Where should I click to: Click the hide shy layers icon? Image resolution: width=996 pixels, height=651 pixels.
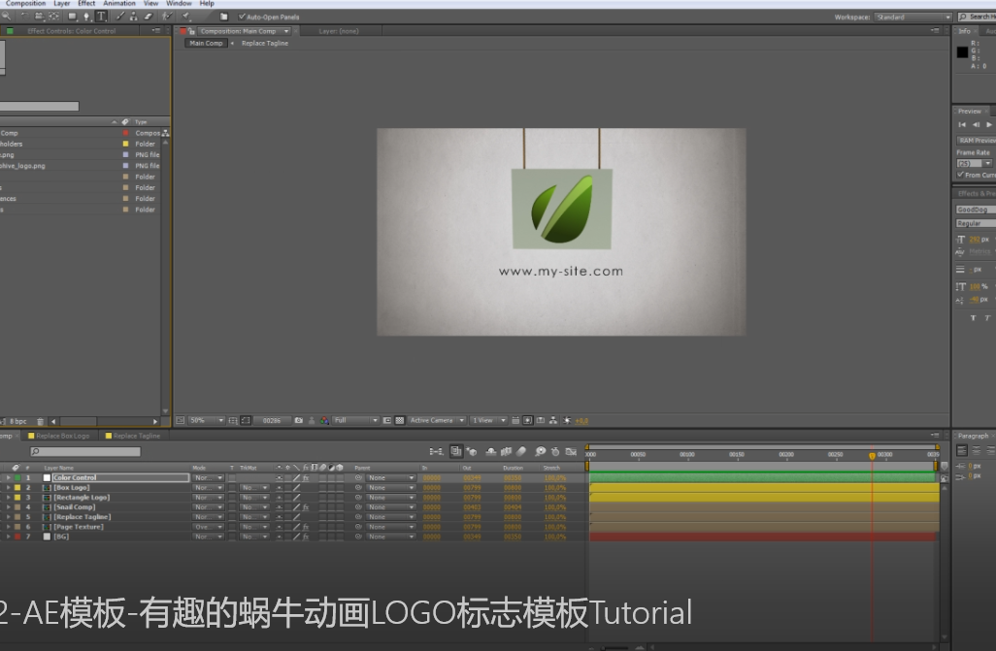point(491,451)
